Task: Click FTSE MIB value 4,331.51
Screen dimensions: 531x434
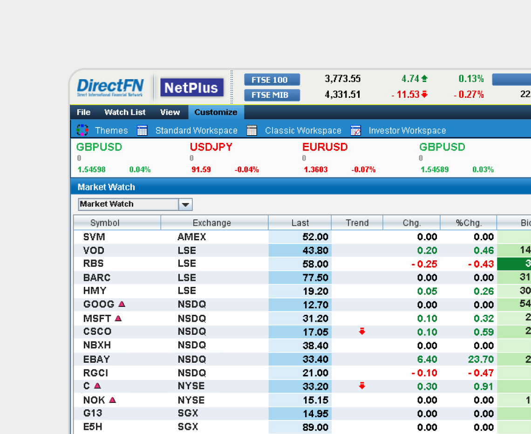Action: point(343,95)
